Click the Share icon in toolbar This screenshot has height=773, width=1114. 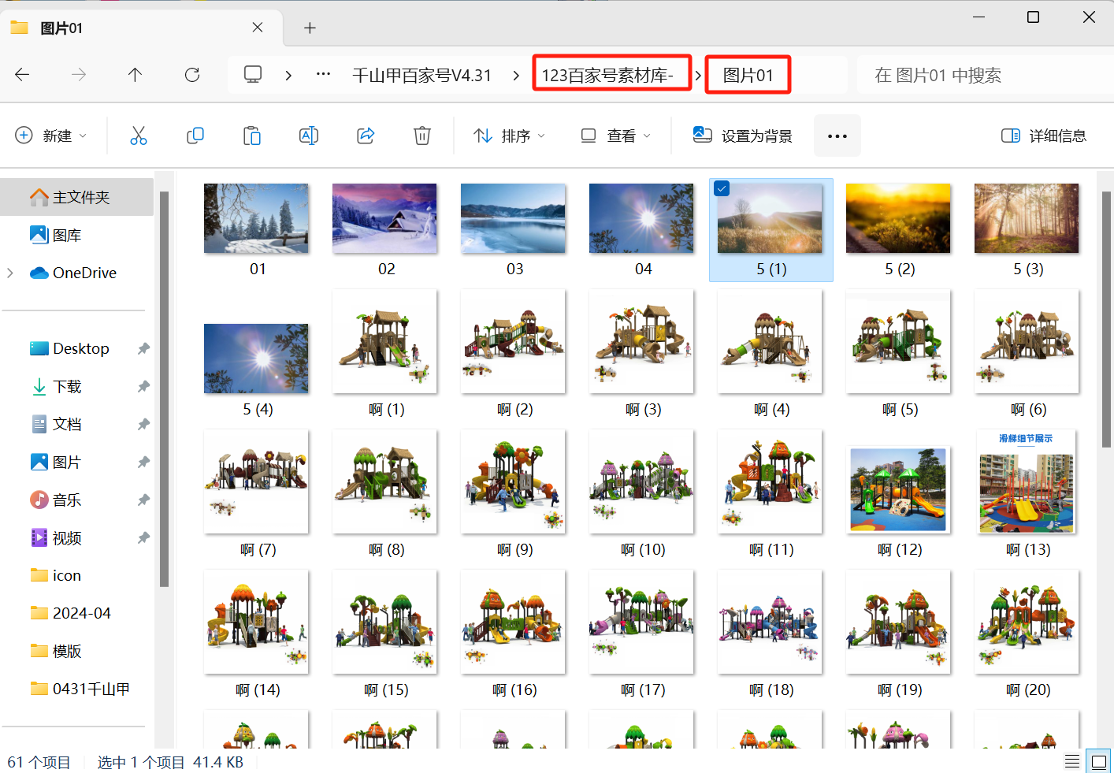366,136
